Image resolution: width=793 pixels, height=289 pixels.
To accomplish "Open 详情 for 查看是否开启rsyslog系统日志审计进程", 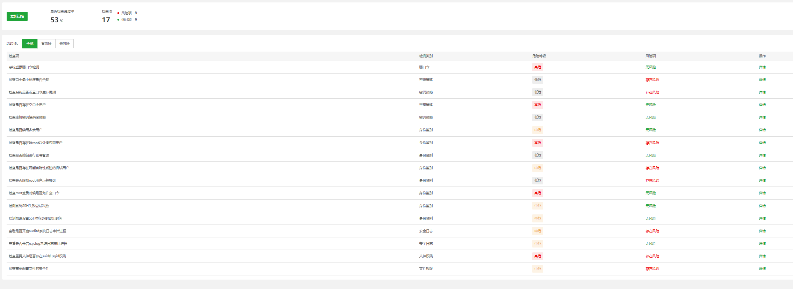I will coord(762,244).
